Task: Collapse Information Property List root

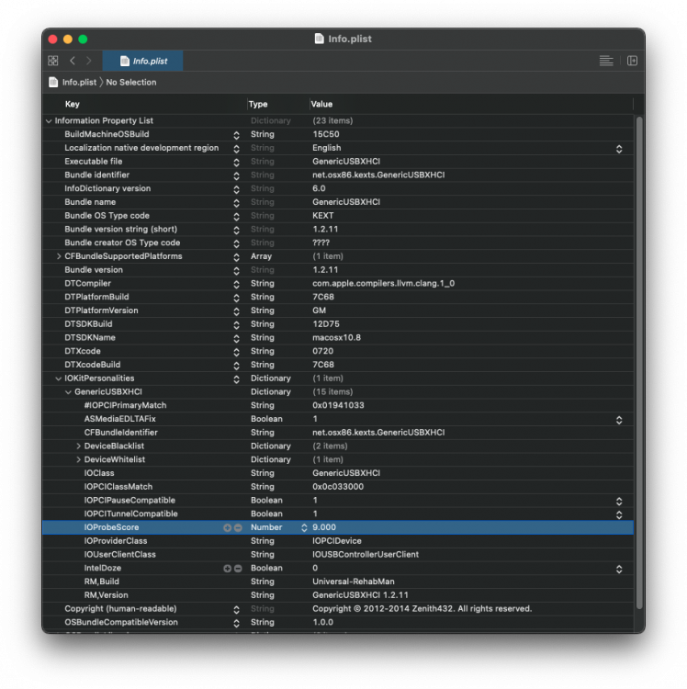Action: (x=49, y=121)
